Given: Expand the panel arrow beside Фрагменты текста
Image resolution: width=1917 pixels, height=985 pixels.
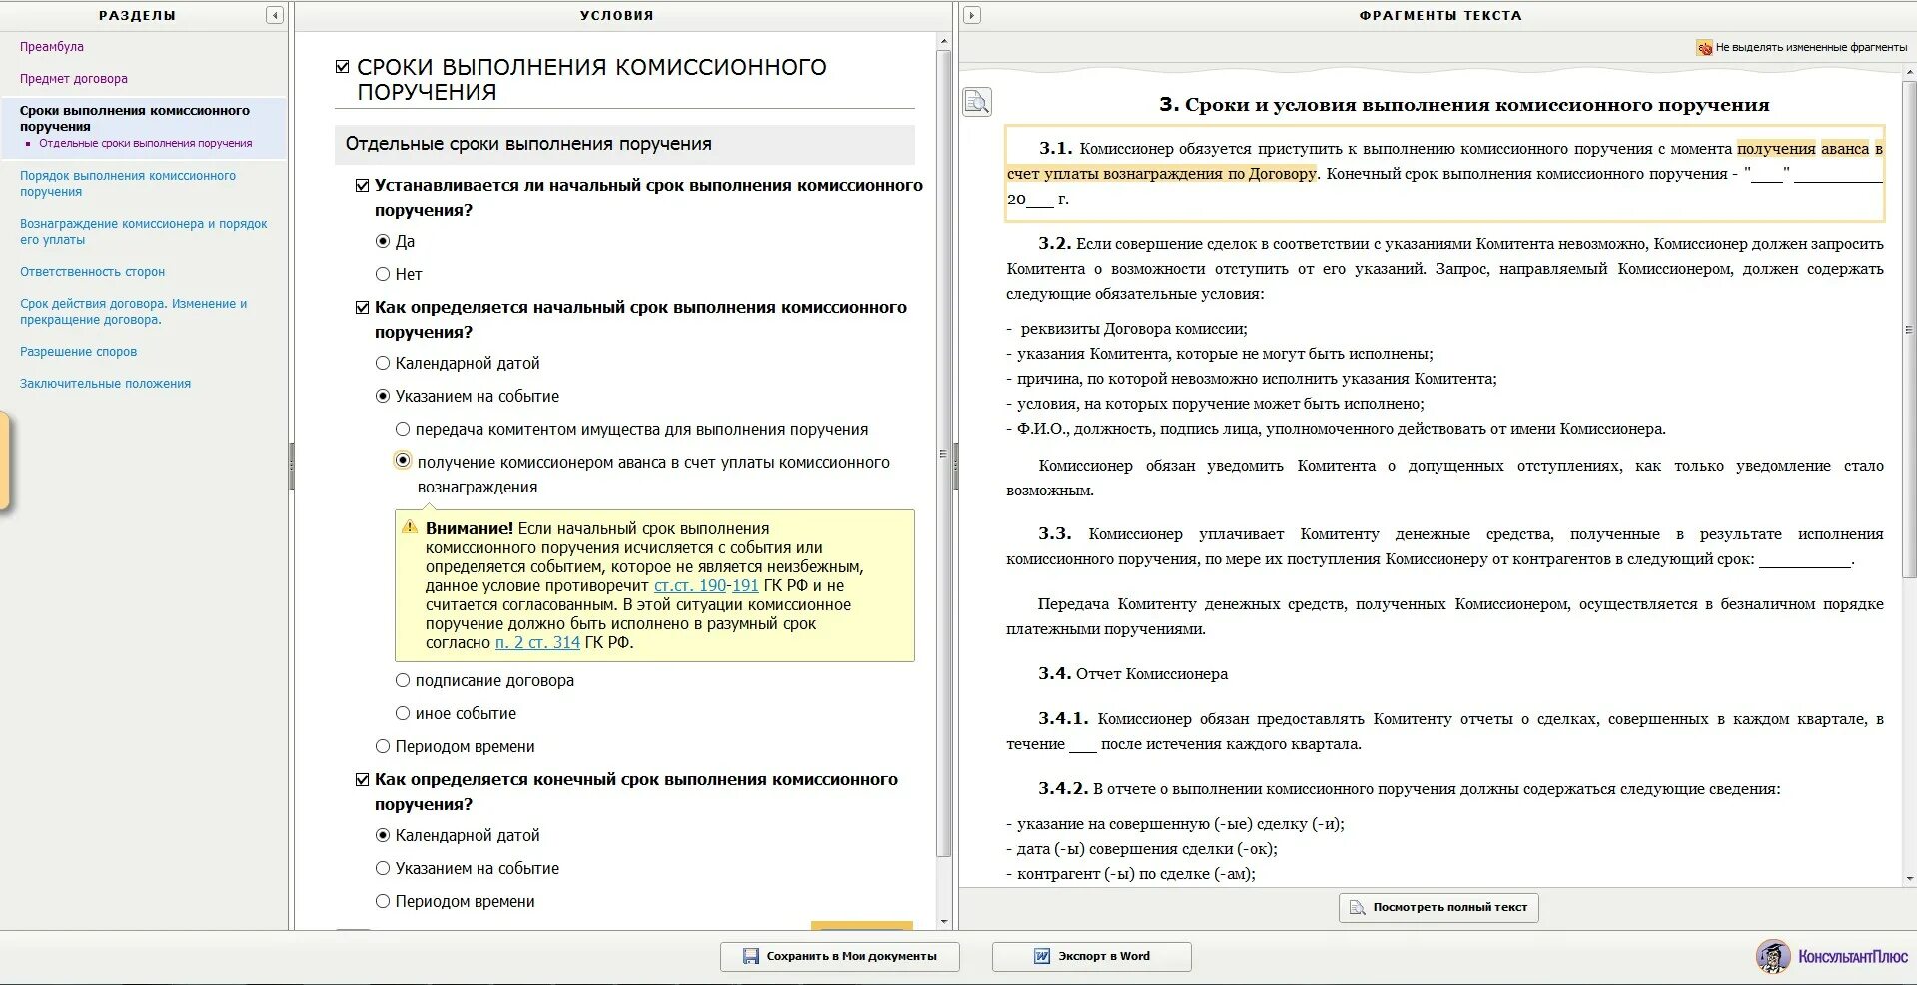Looking at the screenshot, I should tap(971, 15).
